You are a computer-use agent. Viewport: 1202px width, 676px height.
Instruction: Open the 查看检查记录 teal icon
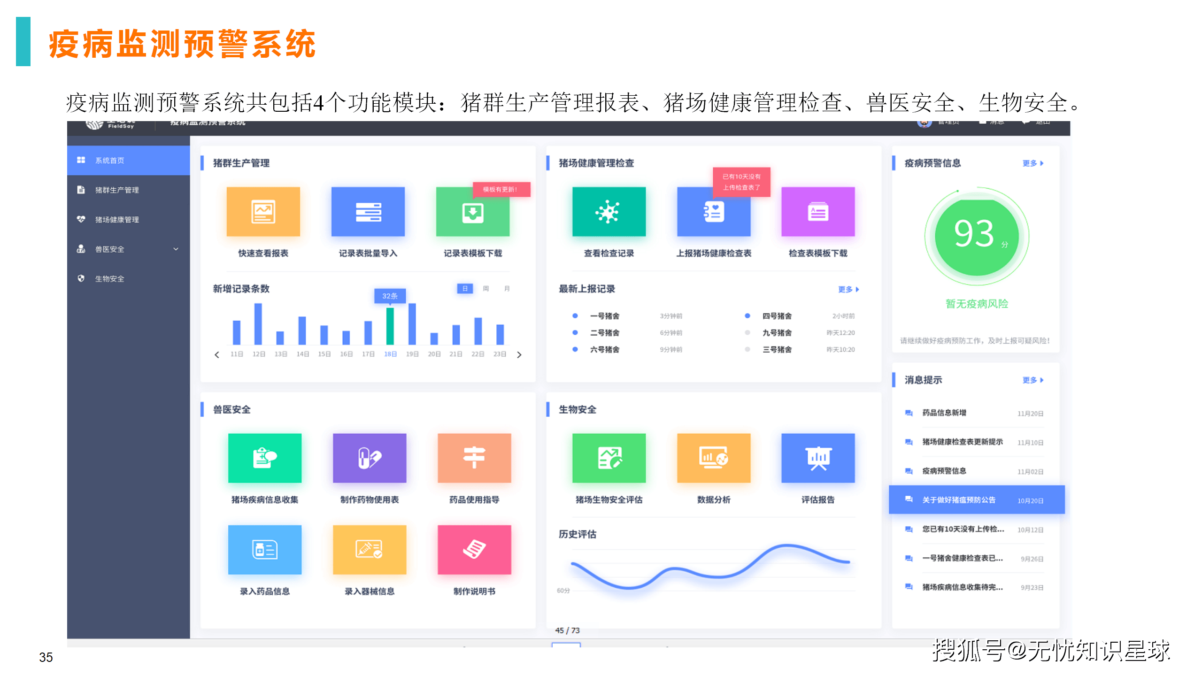coord(609,212)
